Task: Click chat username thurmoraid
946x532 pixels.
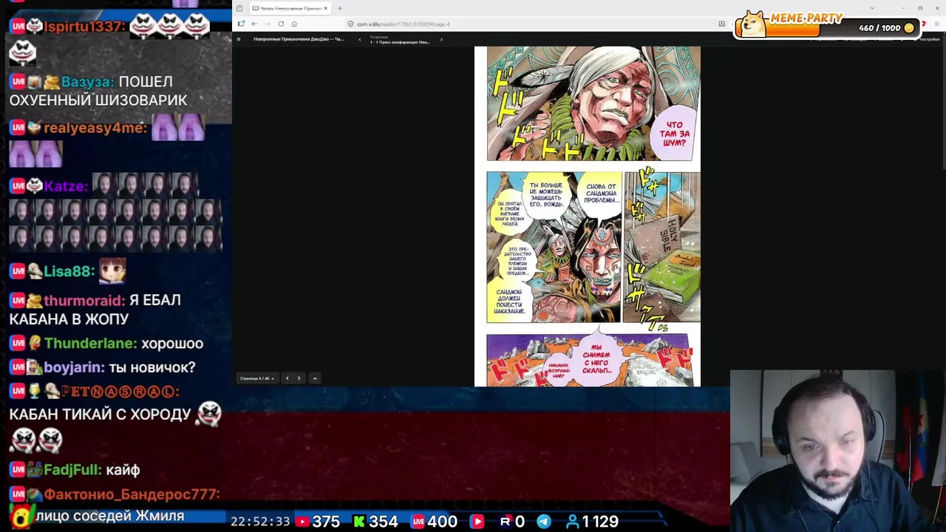Action: pyautogui.click(x=84, y=301)
